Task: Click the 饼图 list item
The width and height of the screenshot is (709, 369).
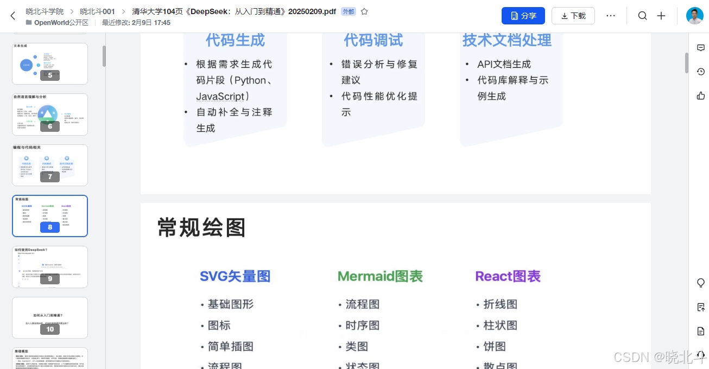Action: pos(495,346)
